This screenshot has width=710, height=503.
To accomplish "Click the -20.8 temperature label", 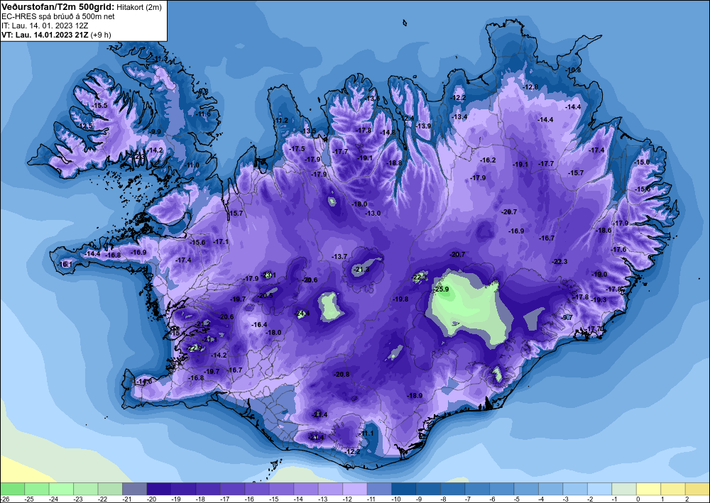I will coord(342,374).
